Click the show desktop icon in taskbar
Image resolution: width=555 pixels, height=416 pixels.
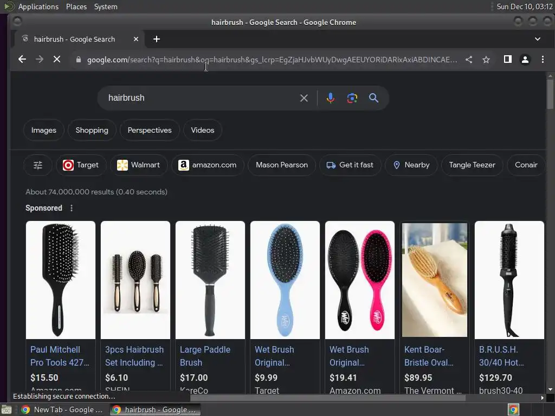(7, 409)
